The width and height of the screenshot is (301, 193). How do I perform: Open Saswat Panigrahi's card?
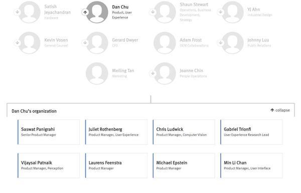pos(49,132)
